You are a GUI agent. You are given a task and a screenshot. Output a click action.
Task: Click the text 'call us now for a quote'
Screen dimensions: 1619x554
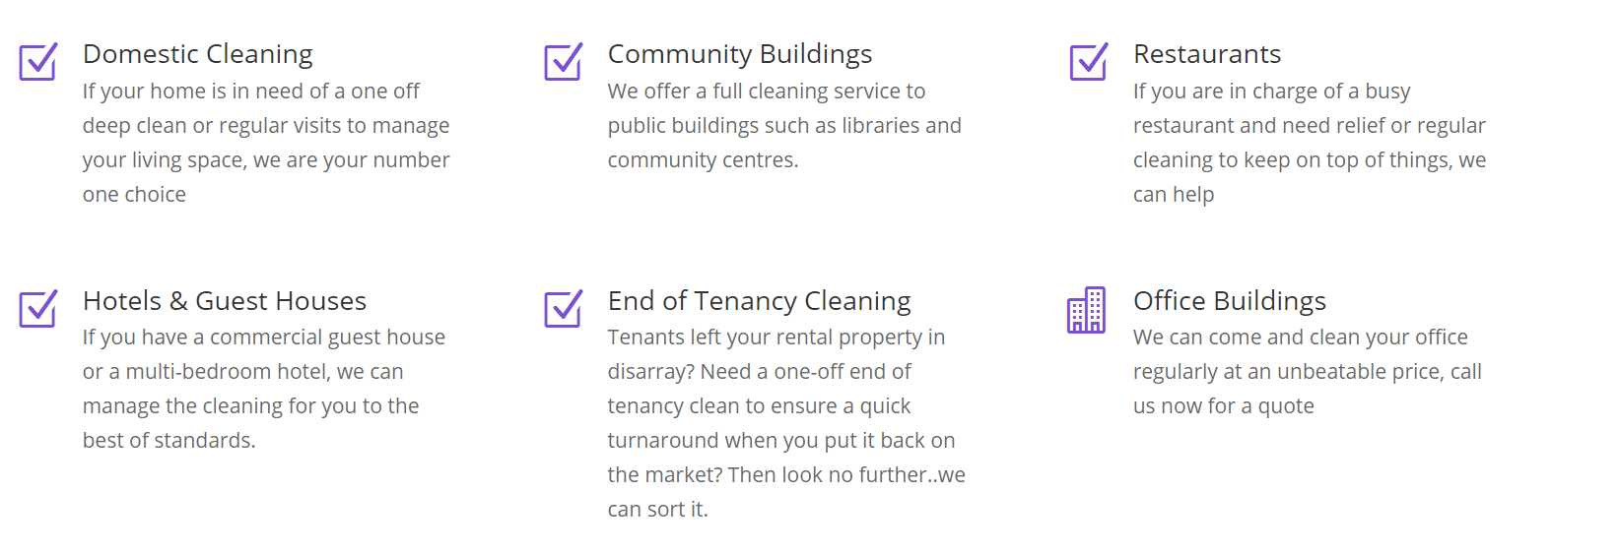point(1308,389)
